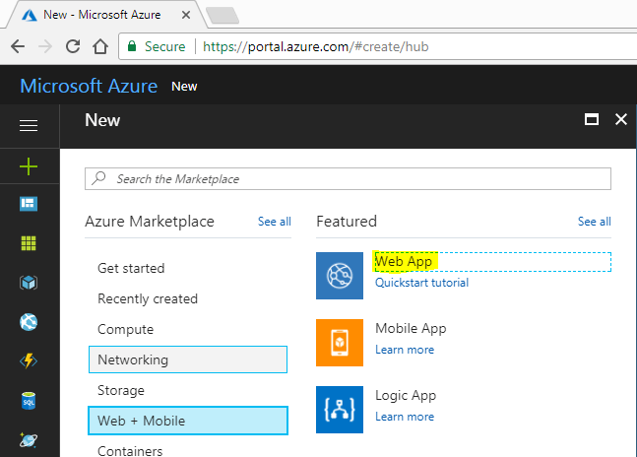Open App Services globe icon in sidebar
This screenshot has width=637, height=457.
point(29,322)
